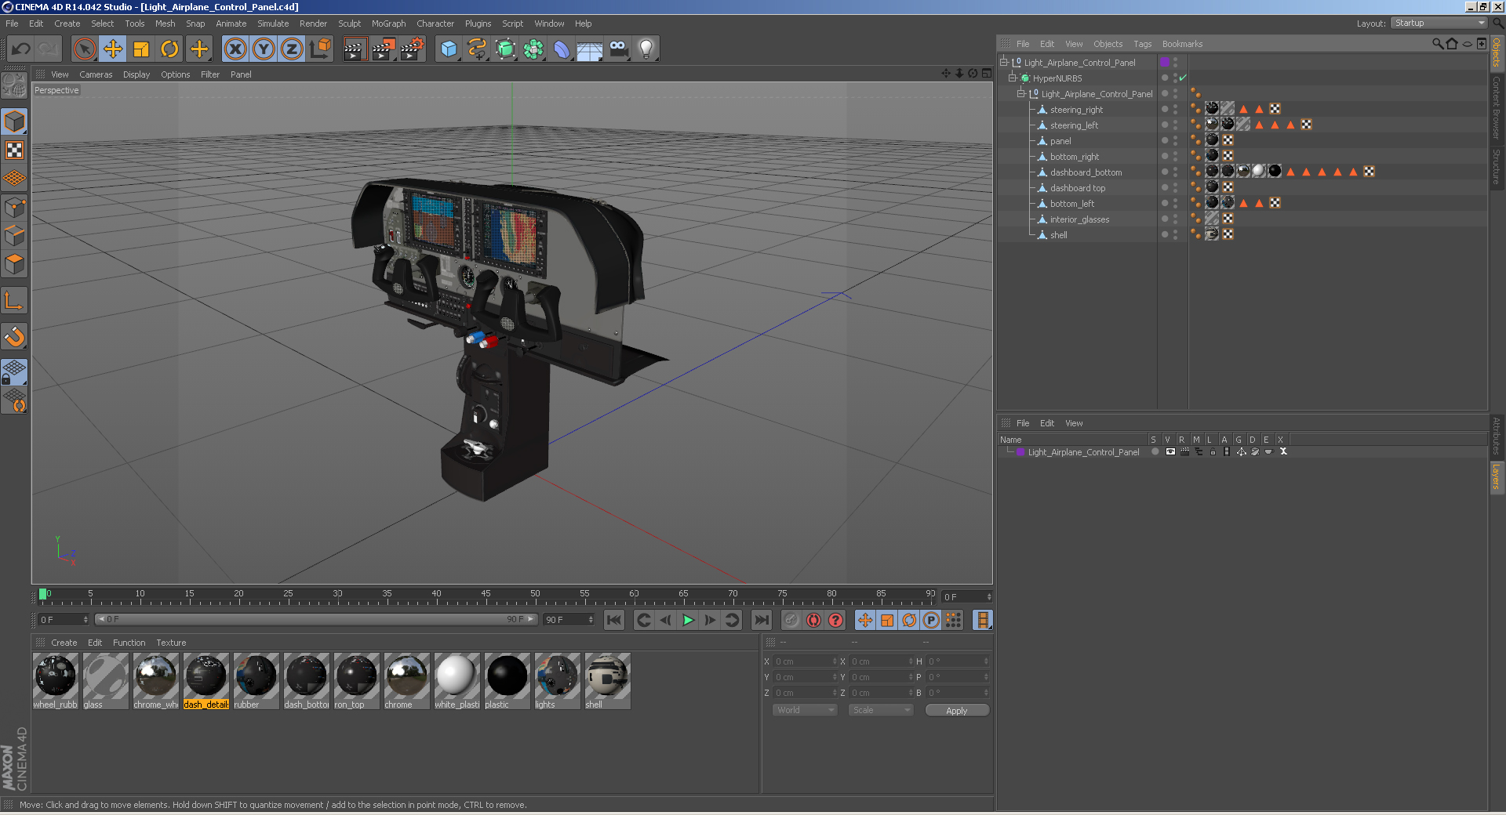This screenshot has height=815, width=1506.
Task: Open the Object Manager Tags menu
Action: (1142, 44)
